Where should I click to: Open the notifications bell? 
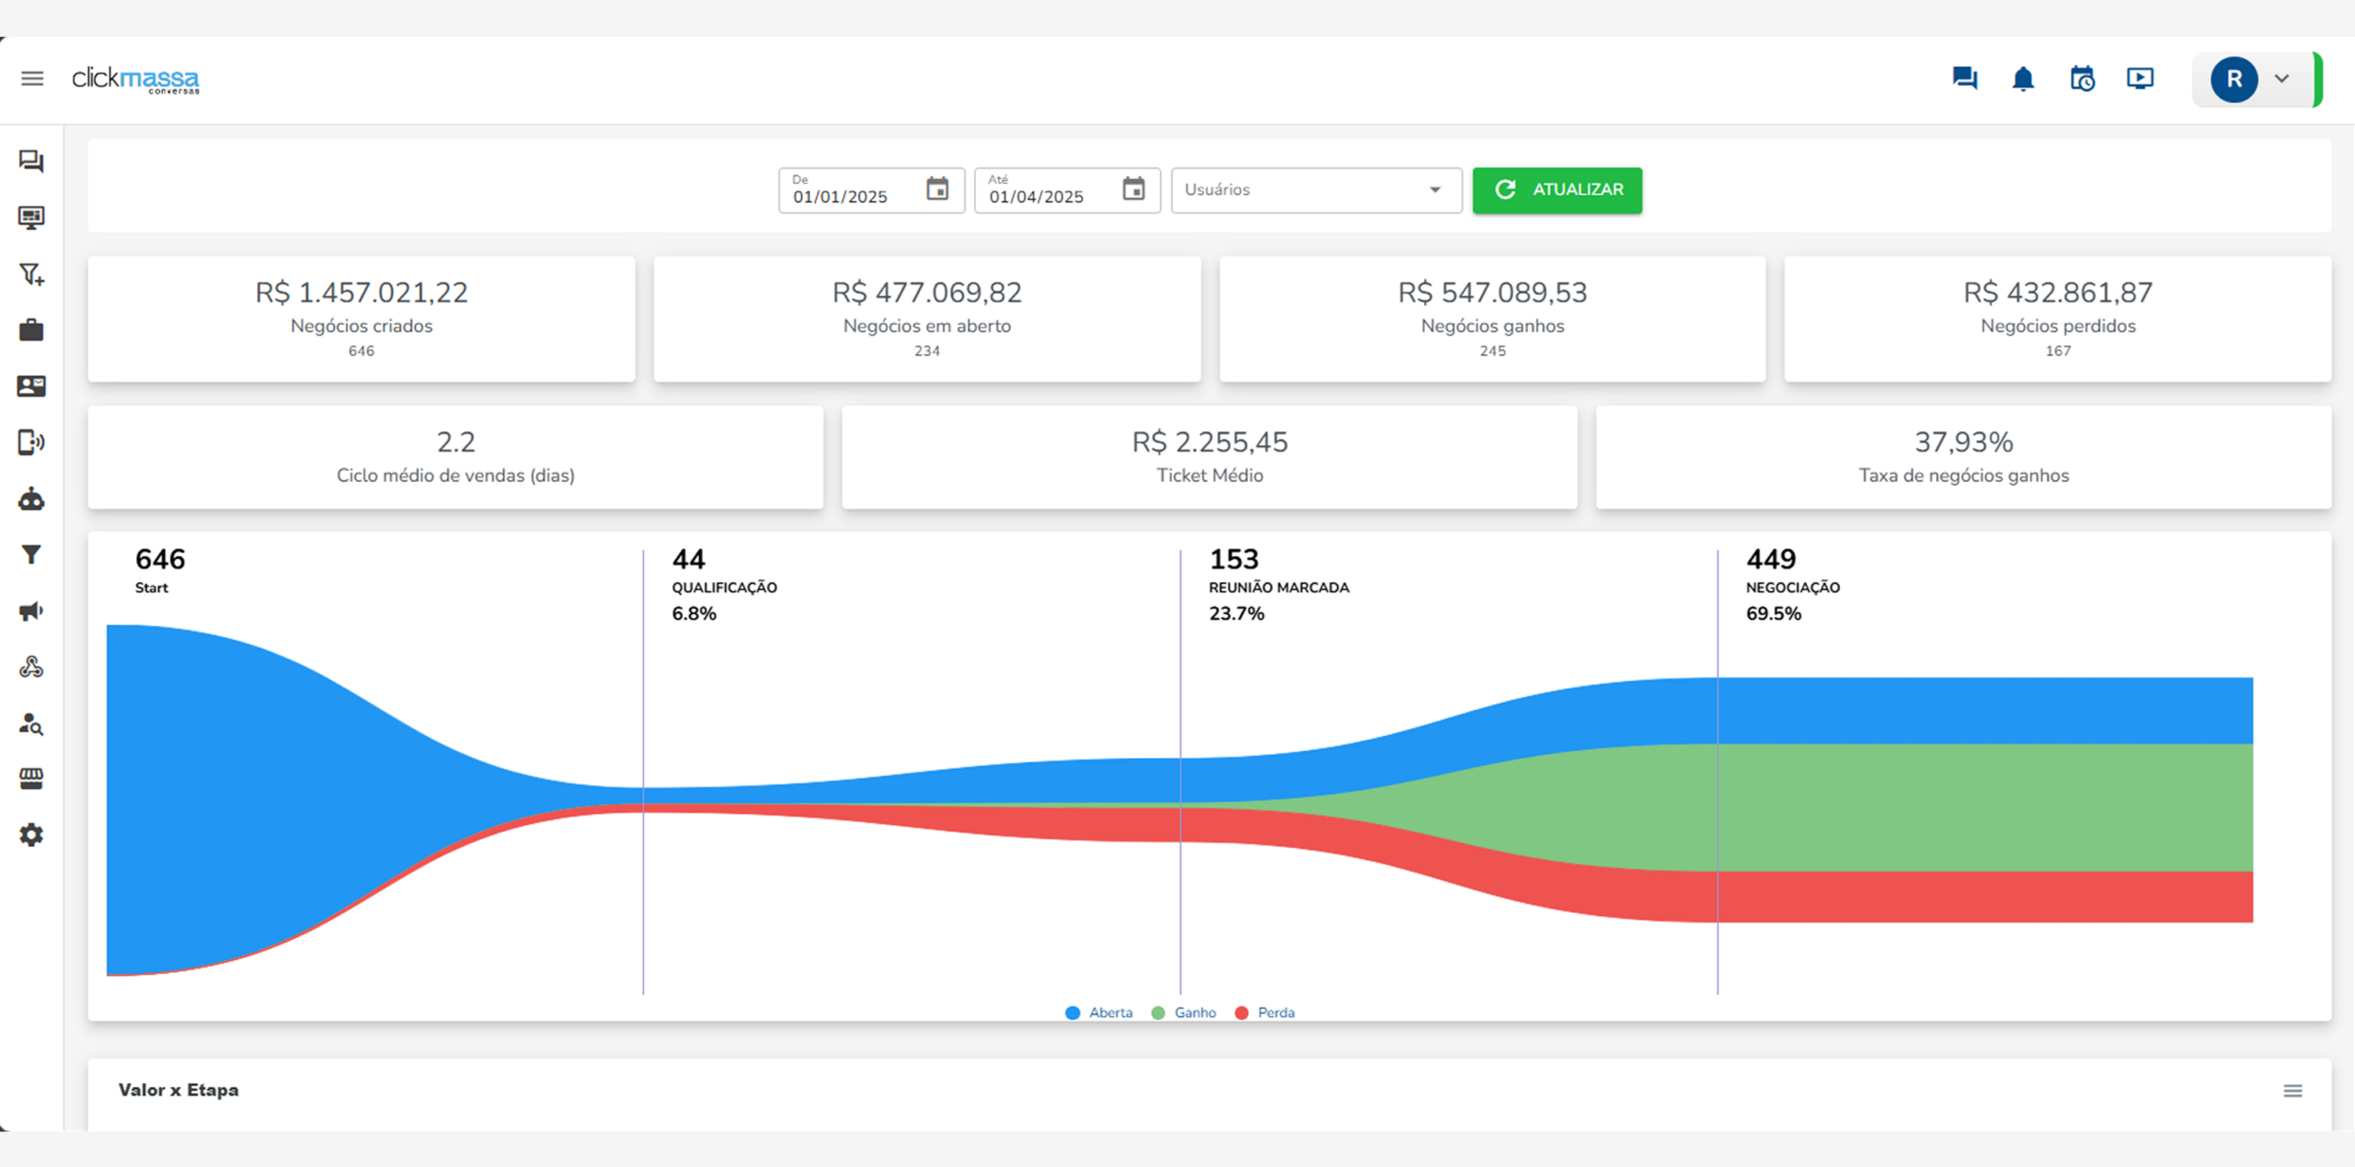(x=2023, y=79)
